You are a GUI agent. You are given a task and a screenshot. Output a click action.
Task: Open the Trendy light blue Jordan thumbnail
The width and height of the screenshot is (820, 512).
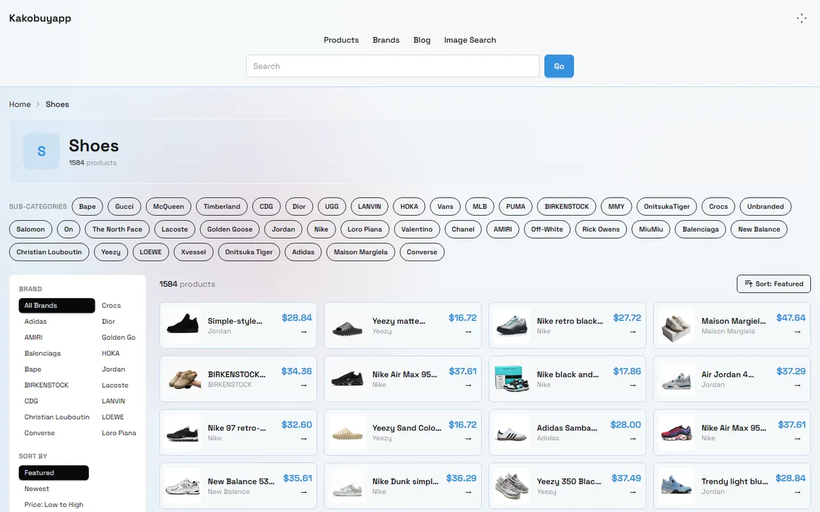[676, 486]
